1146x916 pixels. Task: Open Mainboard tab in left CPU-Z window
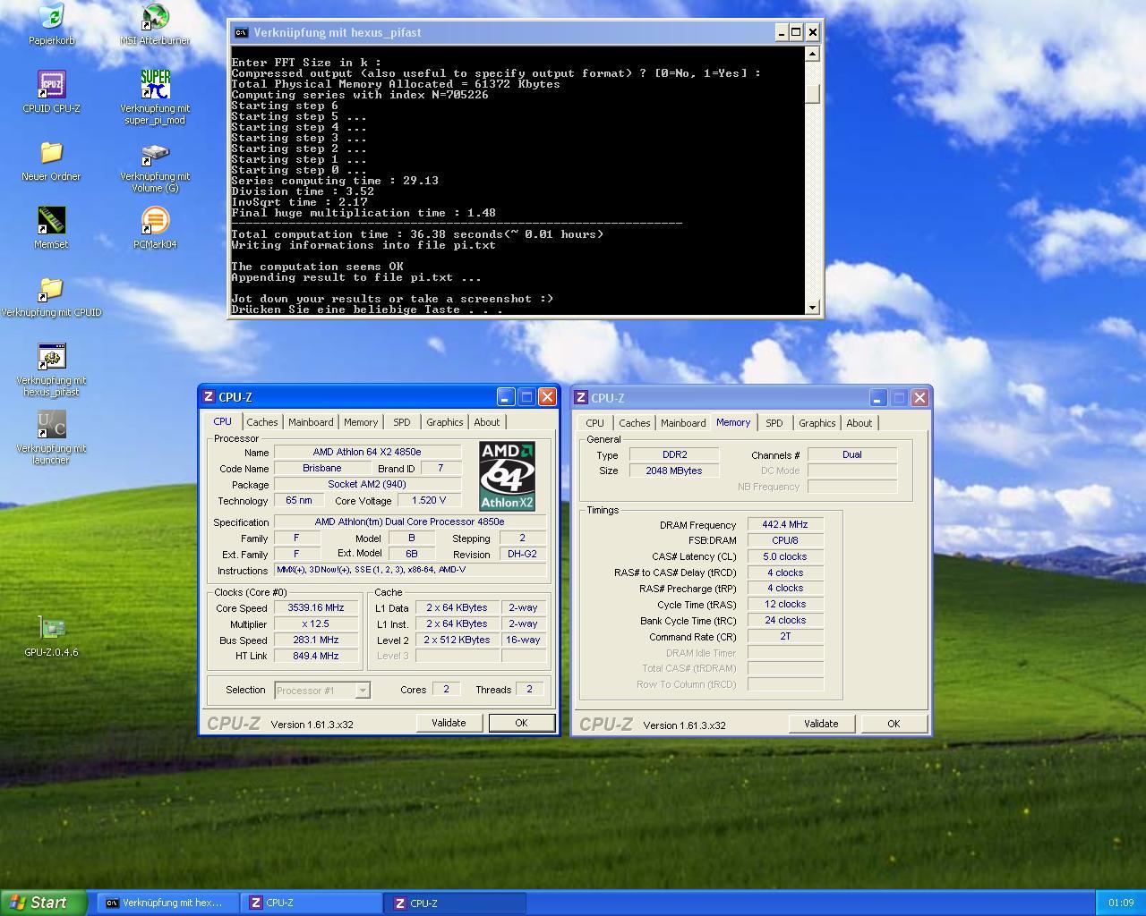pos(311,422)
